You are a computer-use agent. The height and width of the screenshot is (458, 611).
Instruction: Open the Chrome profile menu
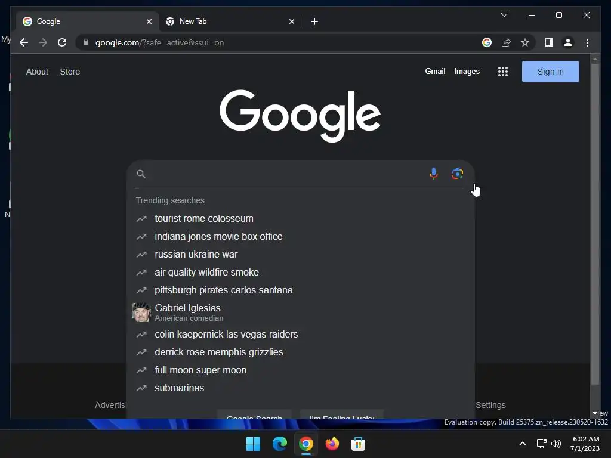[x=568, y=42]
